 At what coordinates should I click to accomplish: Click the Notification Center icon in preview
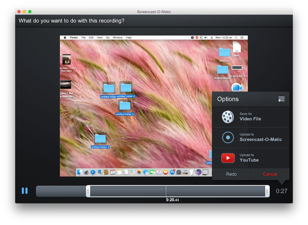coord(242,38)
